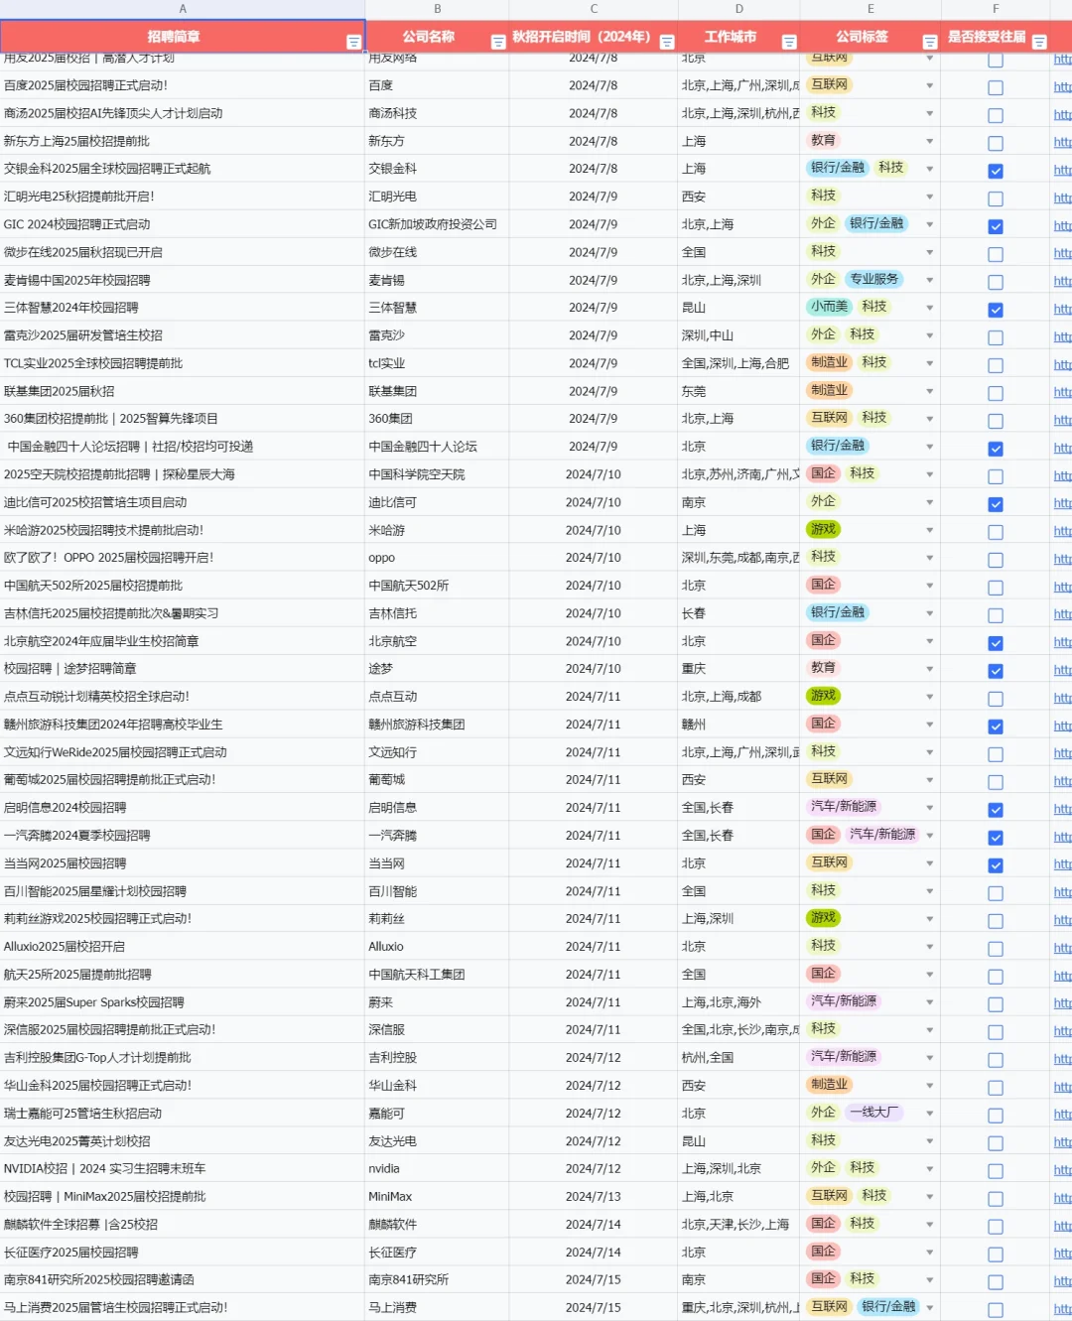Open tag dropdown for 嘉能可 row

(x=930, y=1114)
